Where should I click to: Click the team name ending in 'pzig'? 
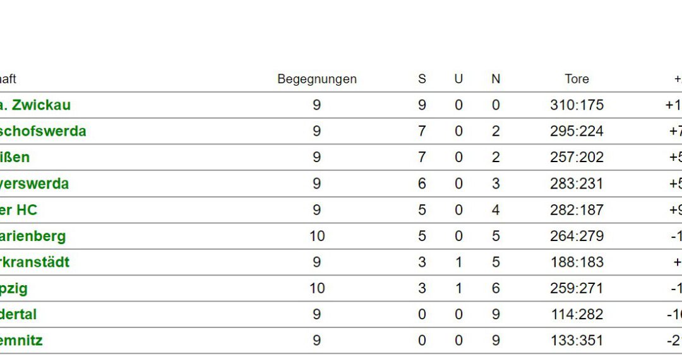point(14,288)
